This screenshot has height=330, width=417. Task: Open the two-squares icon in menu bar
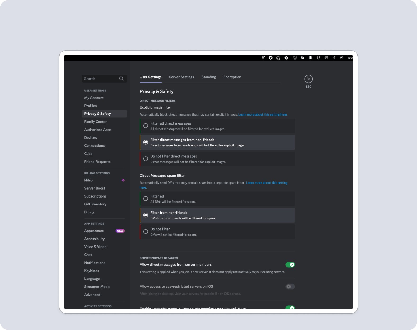click(x=302, y=58)
